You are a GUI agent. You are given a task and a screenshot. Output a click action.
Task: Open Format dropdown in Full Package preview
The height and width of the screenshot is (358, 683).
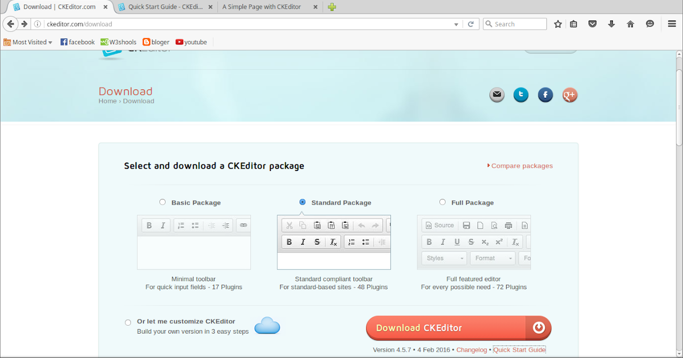click(x=493, y=258)
